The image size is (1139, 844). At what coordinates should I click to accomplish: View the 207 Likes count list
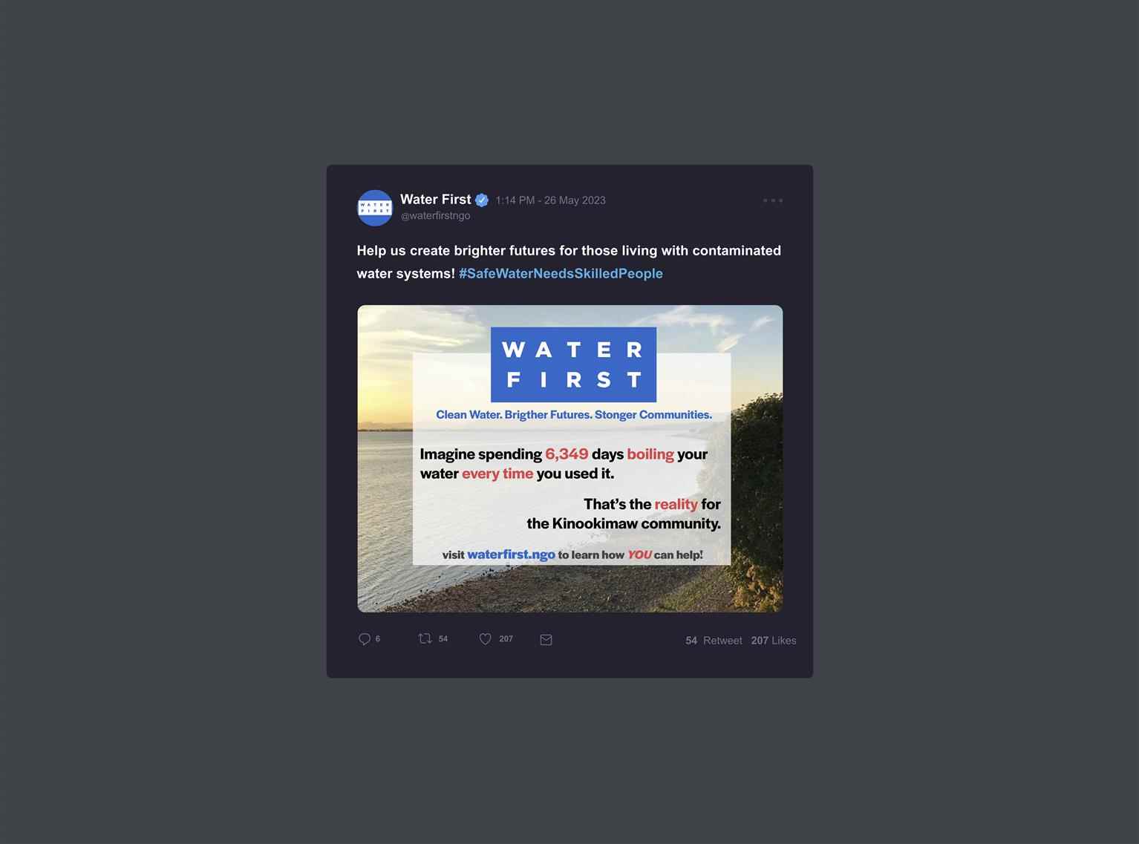(774, 641)
